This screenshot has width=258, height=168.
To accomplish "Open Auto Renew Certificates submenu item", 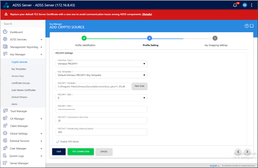I will point(23,90).
